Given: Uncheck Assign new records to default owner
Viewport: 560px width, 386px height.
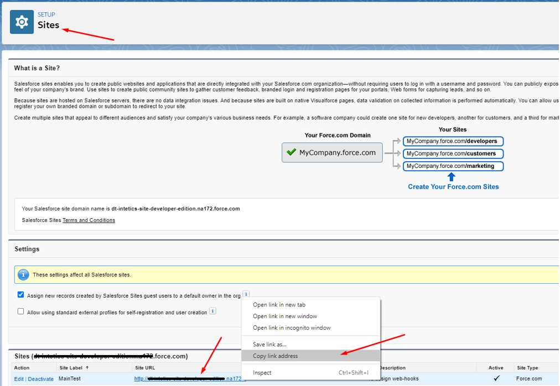Looking at the screenshot, I should (20, 295).
